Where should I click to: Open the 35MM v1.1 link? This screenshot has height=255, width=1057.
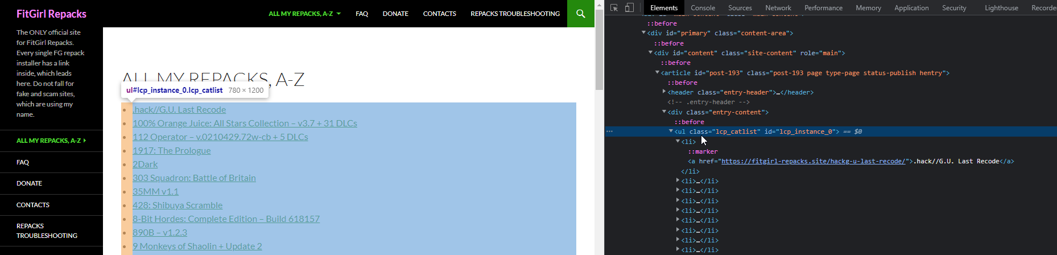click(155, 192)
